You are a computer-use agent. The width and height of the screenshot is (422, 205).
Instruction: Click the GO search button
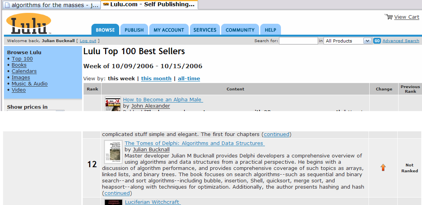click(x=377, y=41)
